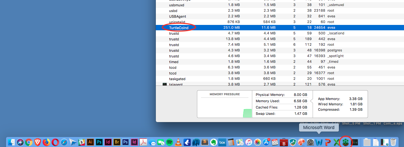Open the Messages icon in Dock

(x=152, y=142)
